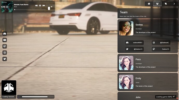Open the third top-right panel tab

click(x=166, y=4)
